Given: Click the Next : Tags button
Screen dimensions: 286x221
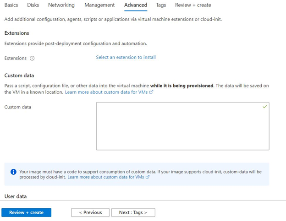Looking at the screenshot, I should tap(133, 212).
